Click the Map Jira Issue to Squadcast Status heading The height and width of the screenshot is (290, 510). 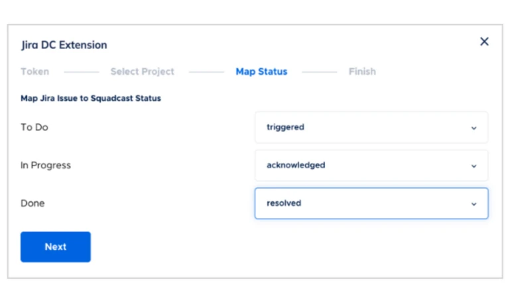pos(91,99)
